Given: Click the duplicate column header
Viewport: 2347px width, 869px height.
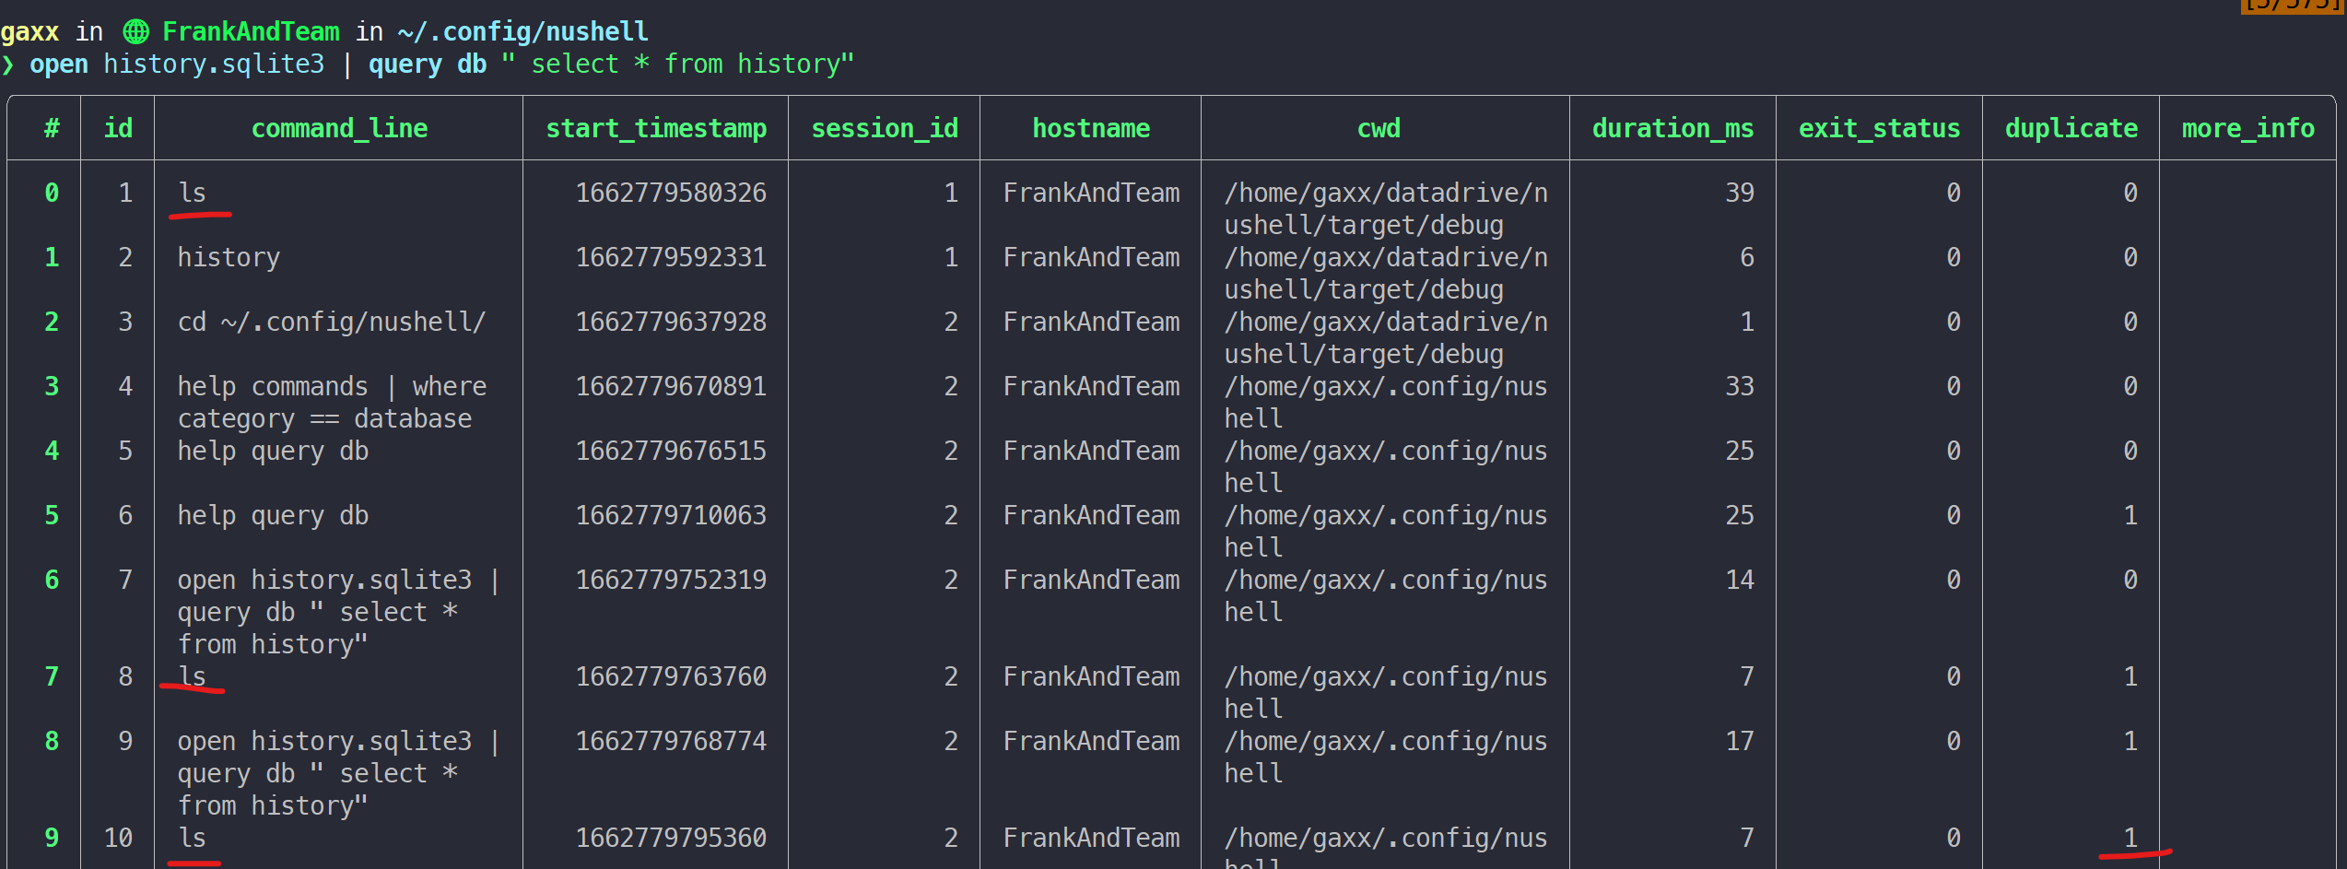Looking at the screenshot, I should pos(2071,128).
